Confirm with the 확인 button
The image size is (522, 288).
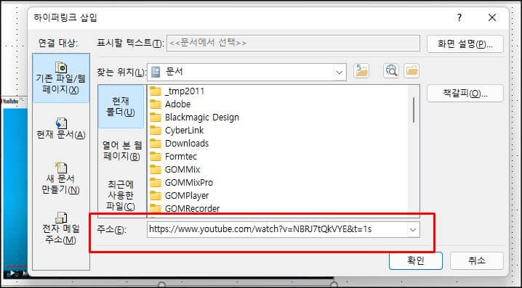point(415,260)
